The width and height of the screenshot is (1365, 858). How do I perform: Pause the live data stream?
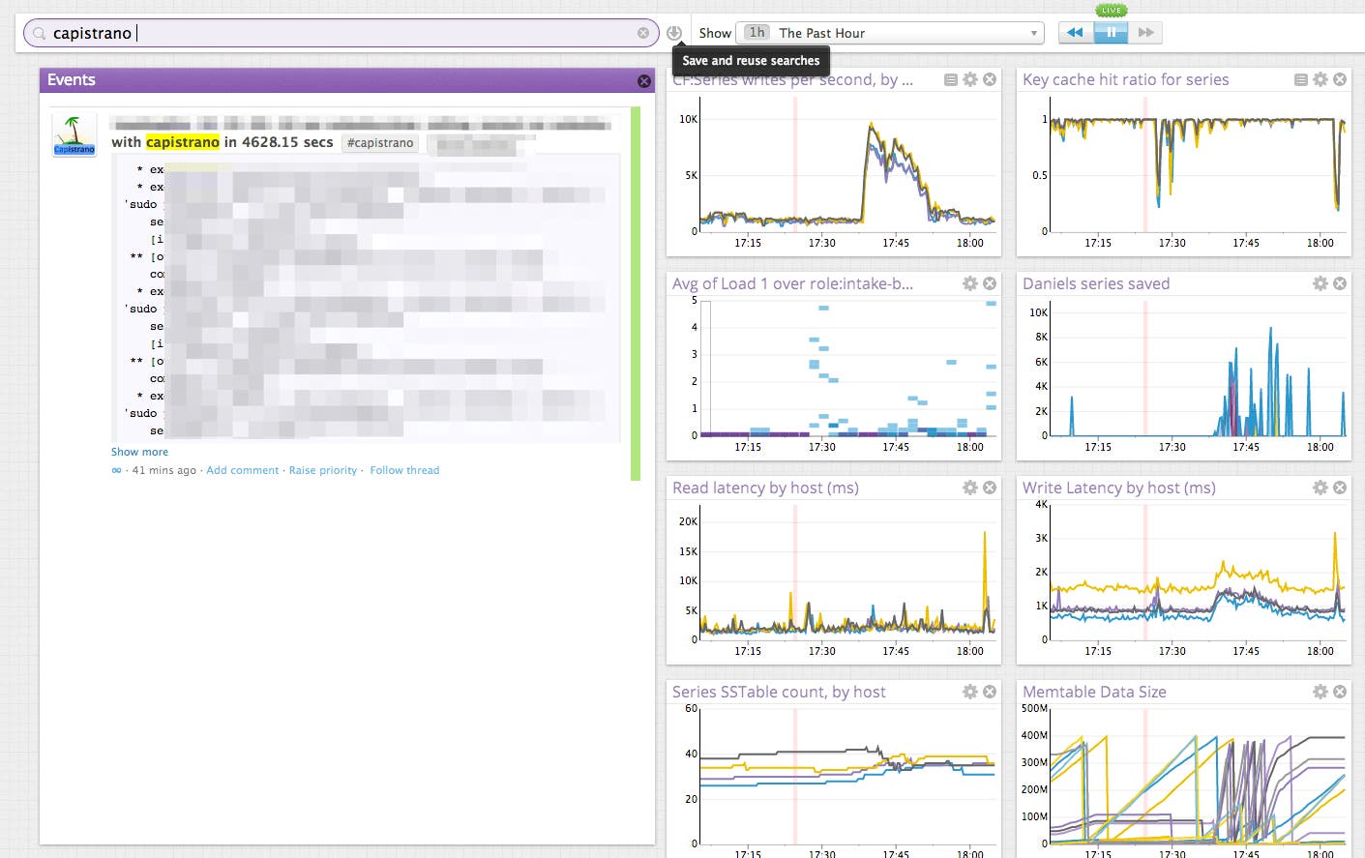pos(1109,32)
